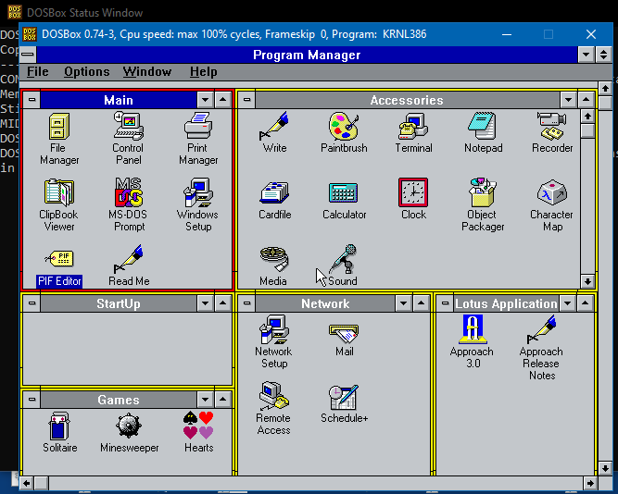Click Program Manager horizontal scroll left arrow

click(x=27, y=483)
